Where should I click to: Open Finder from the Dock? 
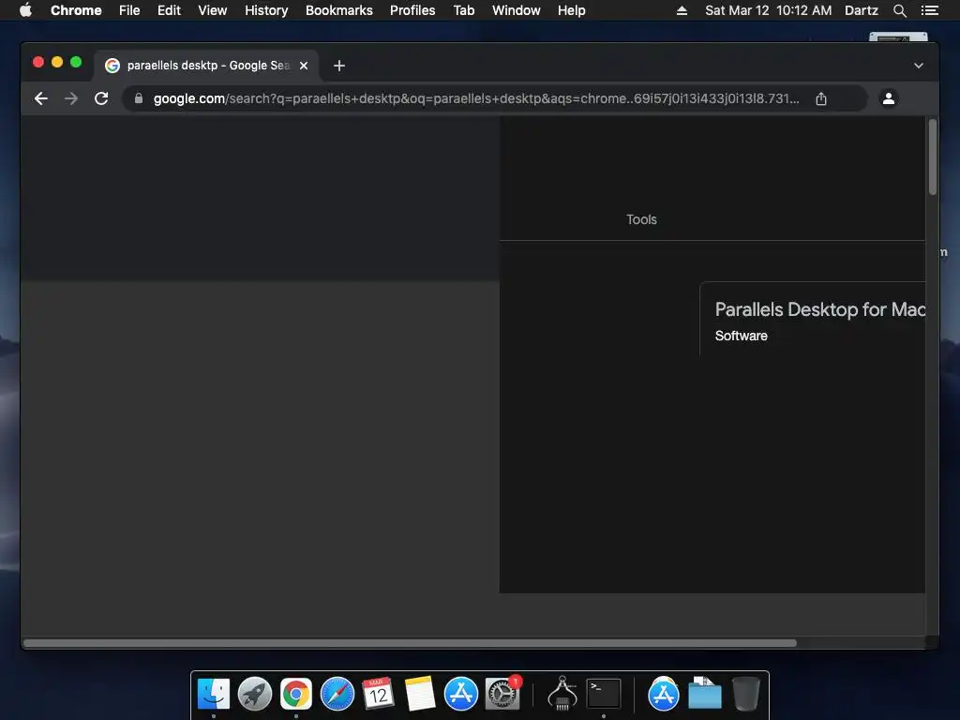(214, 695)
